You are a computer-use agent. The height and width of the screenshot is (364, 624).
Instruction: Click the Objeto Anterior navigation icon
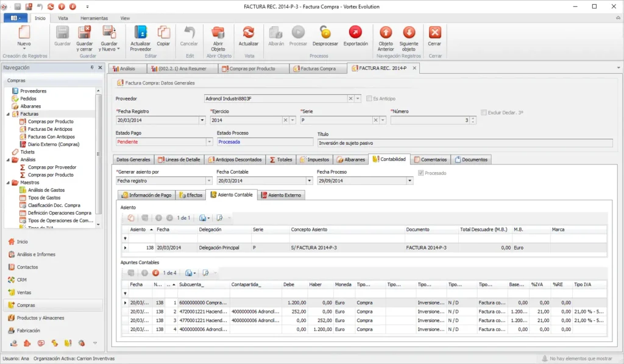point(386,33)
